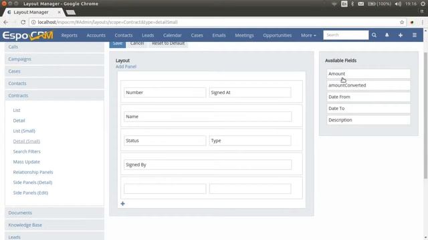Reload the page in Chrome
The width and height of the screenshot is (428, 240).
(23, 22)
